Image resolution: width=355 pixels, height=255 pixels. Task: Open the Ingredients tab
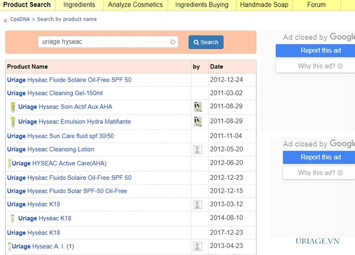[x=79, y=5]
